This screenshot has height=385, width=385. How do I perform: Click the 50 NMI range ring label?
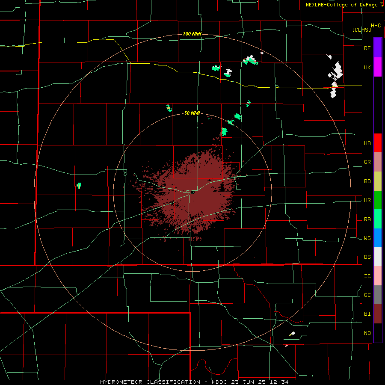pyautogui.click(x=192, y=113)
